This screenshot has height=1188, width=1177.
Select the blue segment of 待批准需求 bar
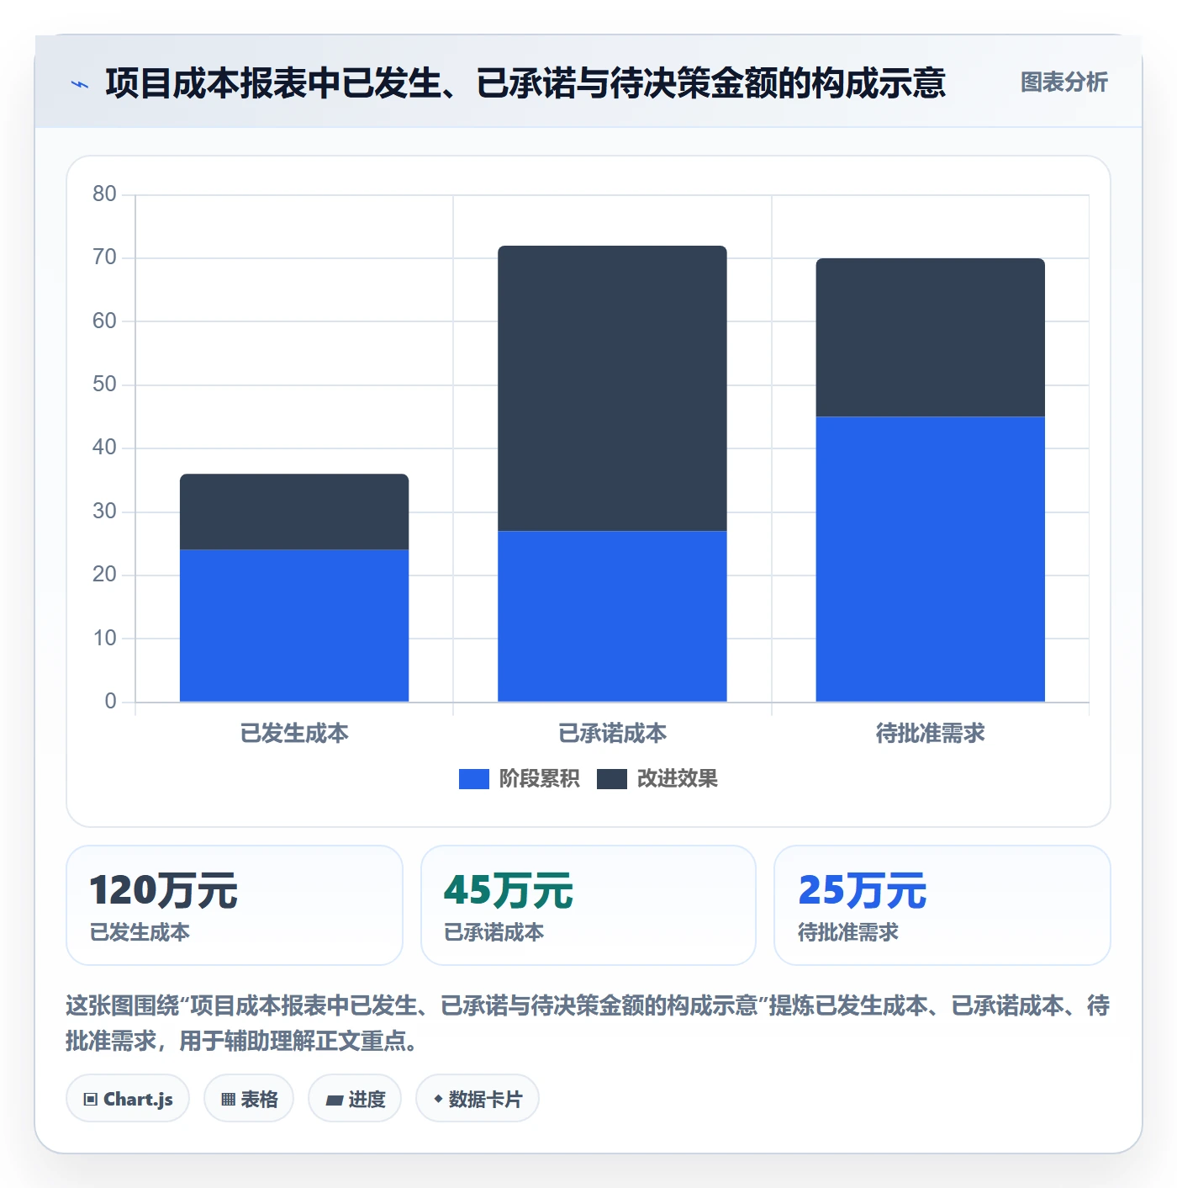pos(930,560)
